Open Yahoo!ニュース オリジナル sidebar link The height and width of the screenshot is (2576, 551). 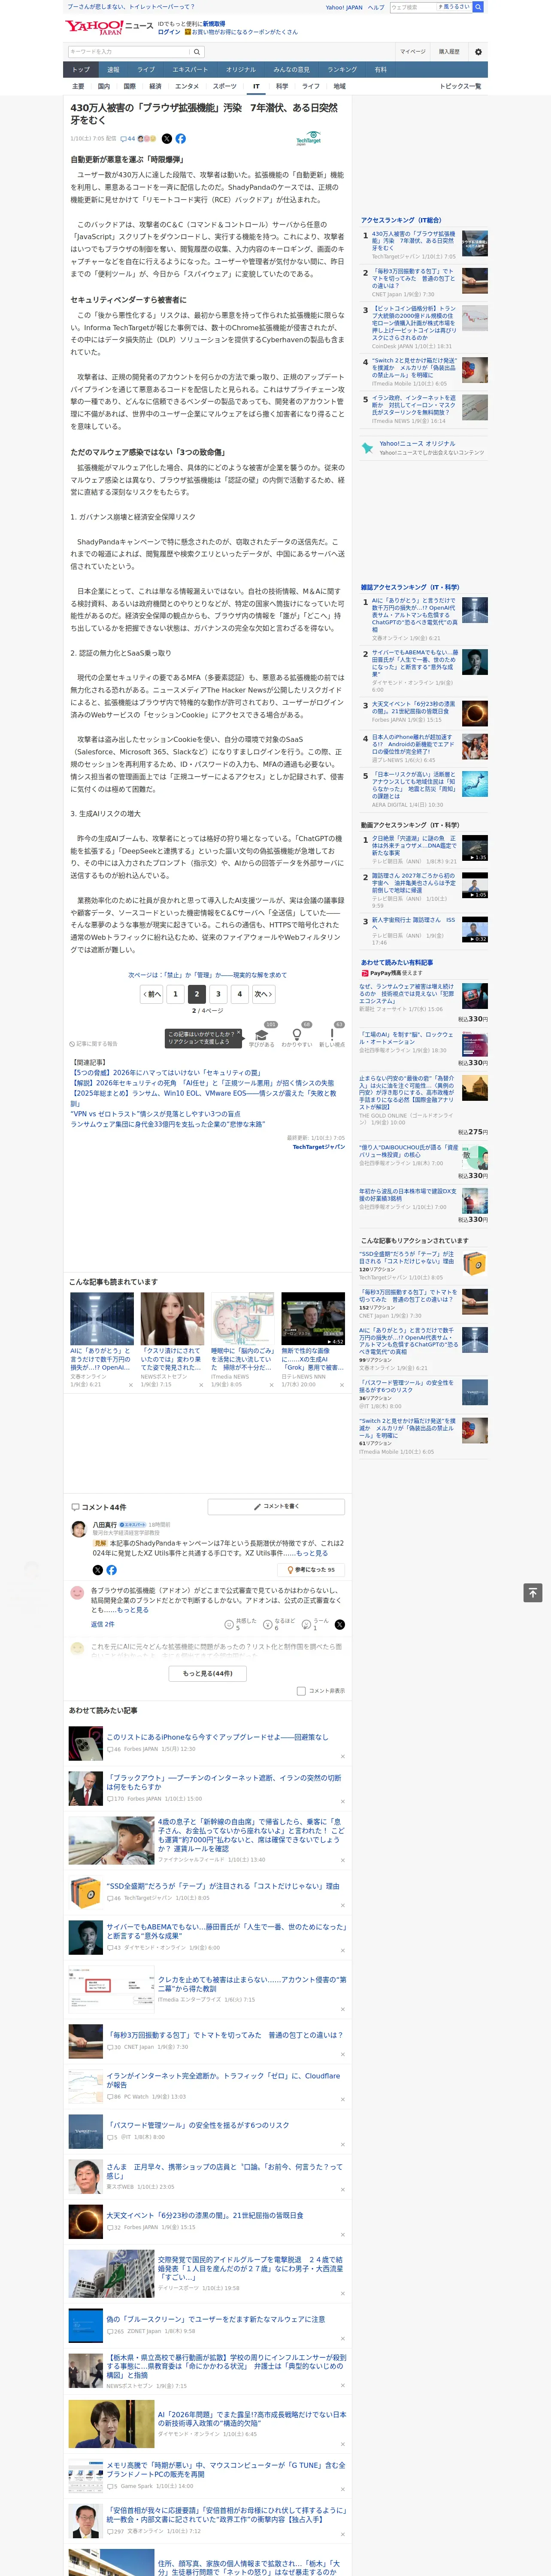pyautogui.click(x=417, y=443)
